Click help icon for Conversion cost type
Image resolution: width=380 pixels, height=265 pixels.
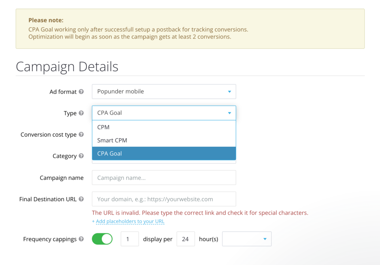(81, 135)
